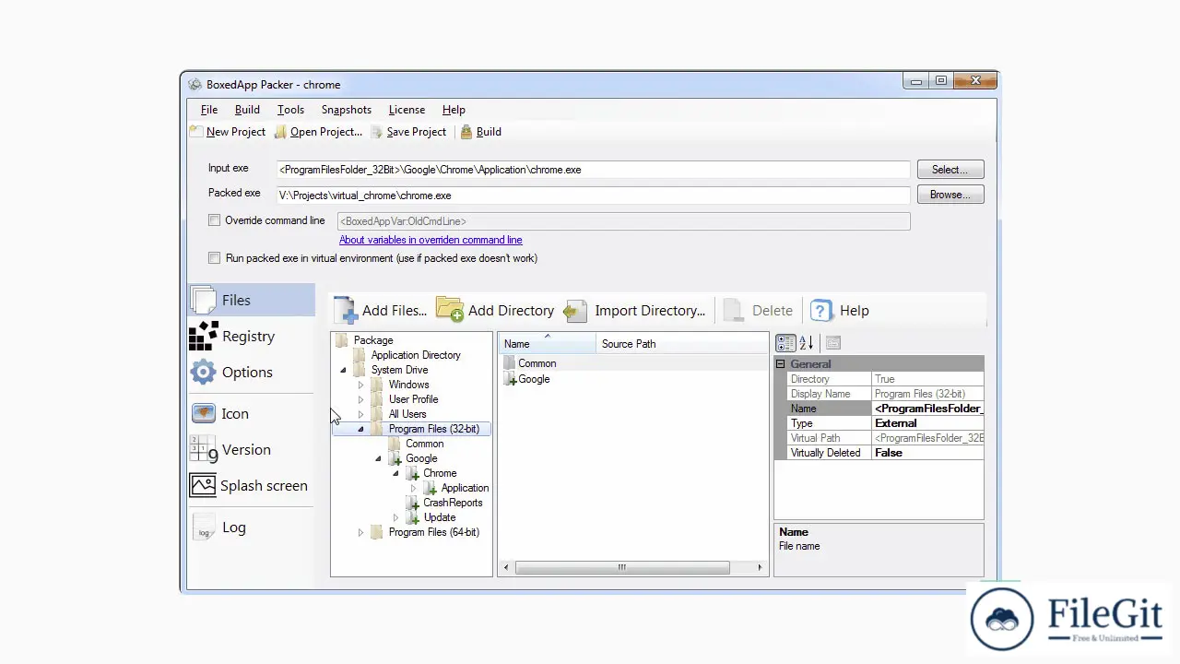This screenshot has width=1180, height=664.
Task: Click the Options gear icon in sidebar
Action: point(203,372)
